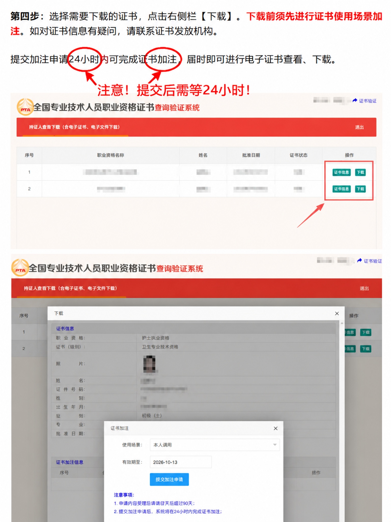
Task: Click the 卫生专业技术资格 value text
Action: point(160,347)
